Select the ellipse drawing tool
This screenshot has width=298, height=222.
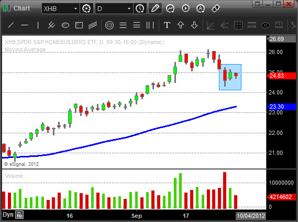65,25
